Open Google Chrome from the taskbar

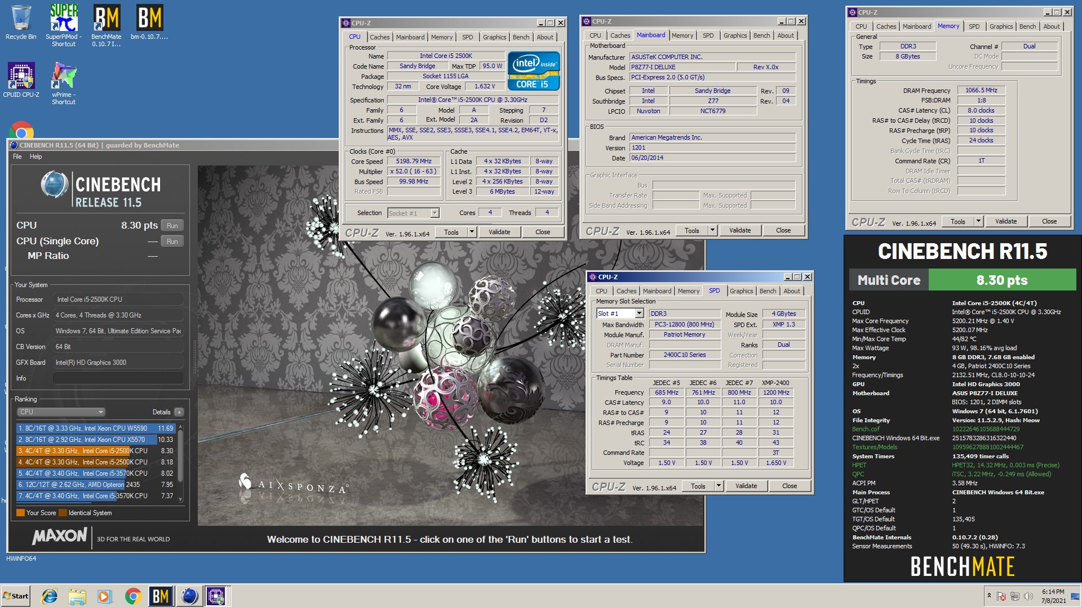click(x=133, y=596)
